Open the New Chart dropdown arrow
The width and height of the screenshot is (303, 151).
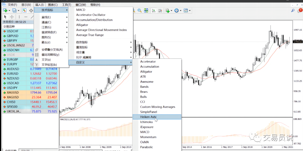click(x=9, y=10)
